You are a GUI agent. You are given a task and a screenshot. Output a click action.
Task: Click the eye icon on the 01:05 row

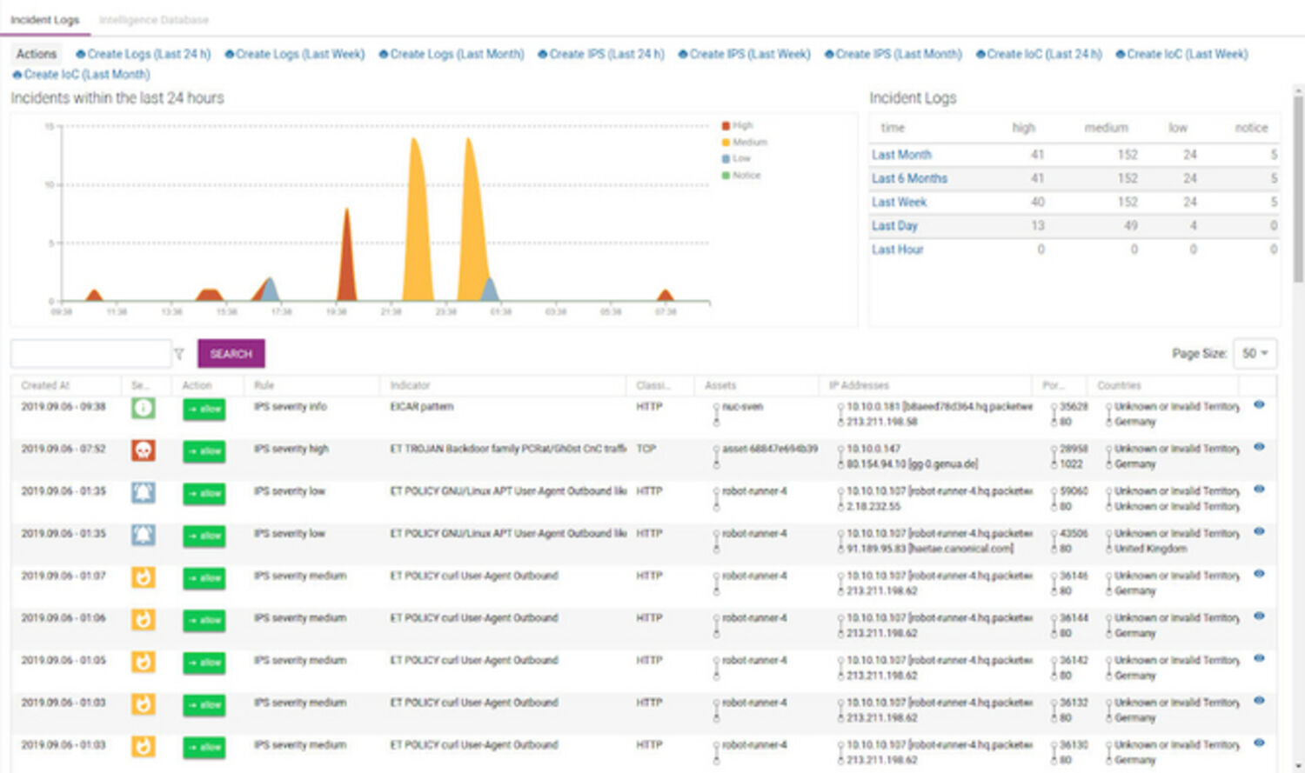[1259, 658]
